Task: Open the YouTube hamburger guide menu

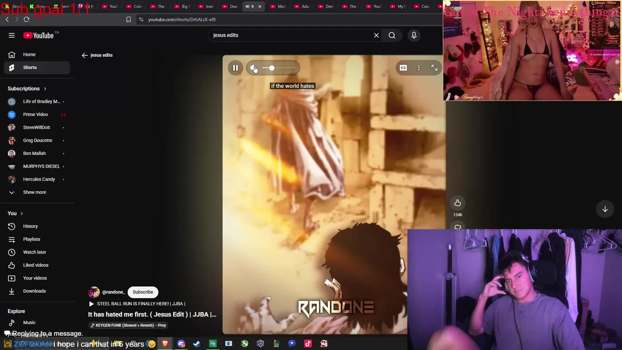Action: pos(12,35)
